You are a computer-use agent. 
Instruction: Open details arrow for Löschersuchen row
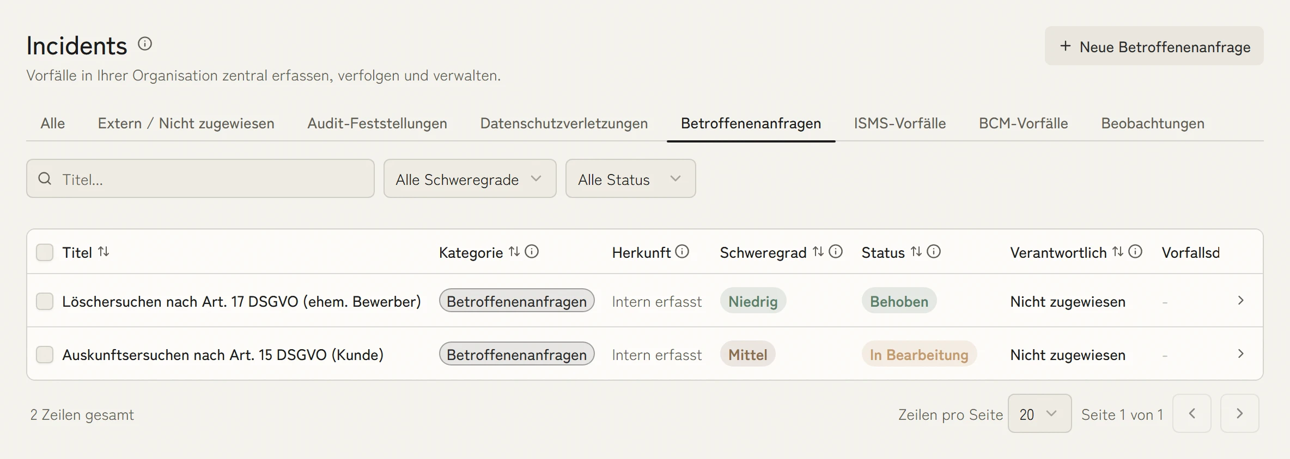click(x=1241, y=301)
